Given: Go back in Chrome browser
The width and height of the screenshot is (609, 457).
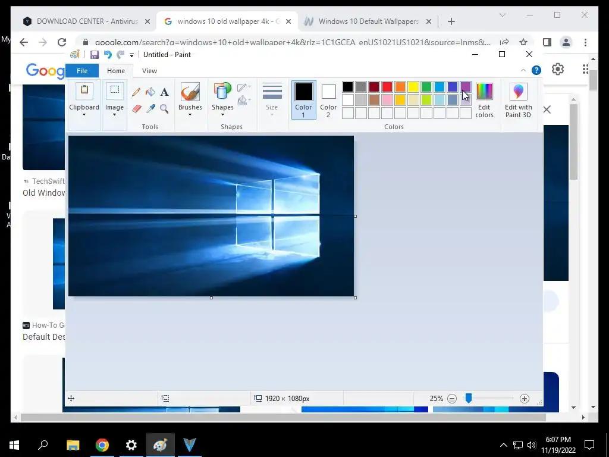Looking at the screenshot, I should 24,42.
